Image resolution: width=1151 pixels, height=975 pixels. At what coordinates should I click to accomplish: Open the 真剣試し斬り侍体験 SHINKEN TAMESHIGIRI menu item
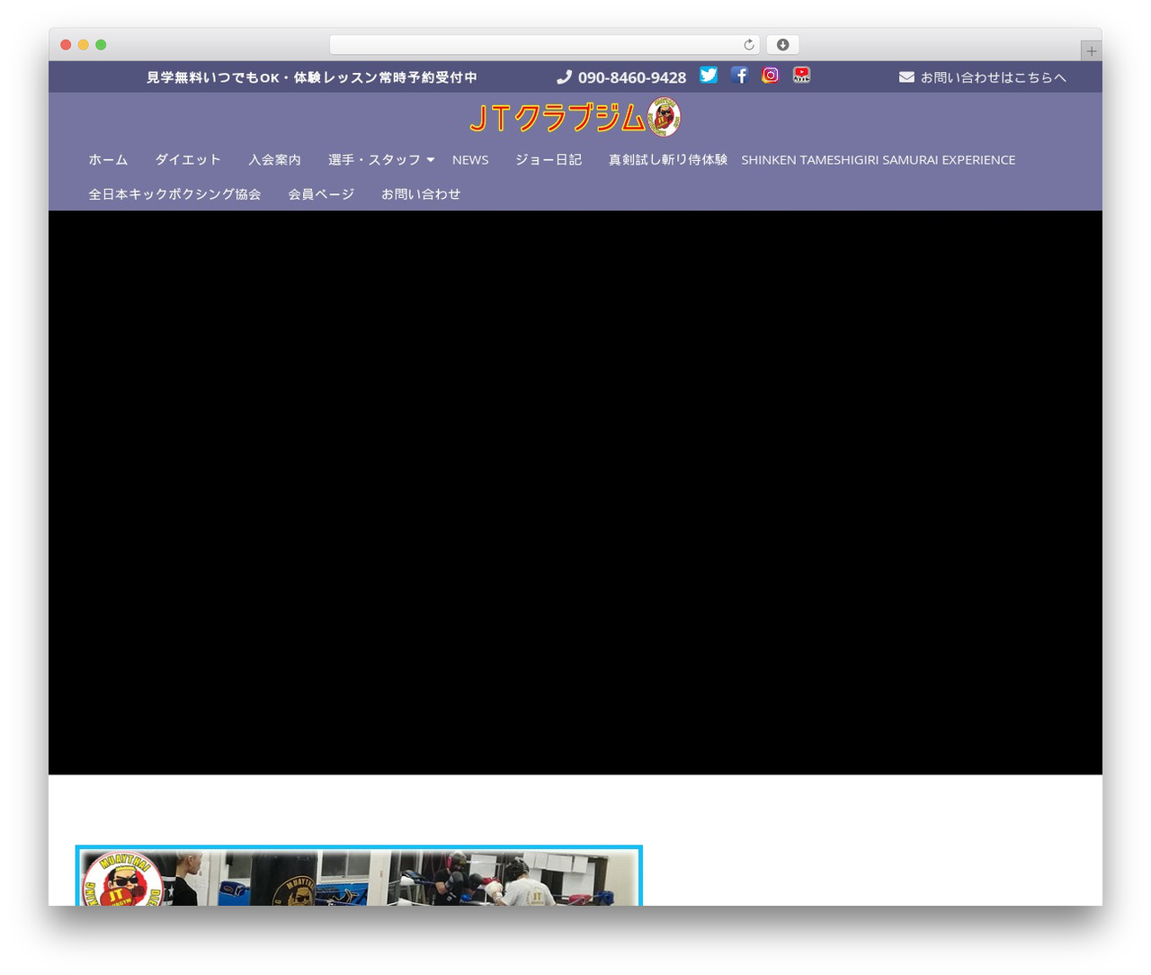pyautogui.click(x=812, y=159)
